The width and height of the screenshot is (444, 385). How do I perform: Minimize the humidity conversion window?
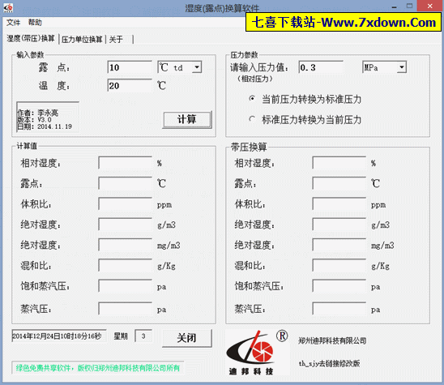pyautogui.click(x=394, y=6)
